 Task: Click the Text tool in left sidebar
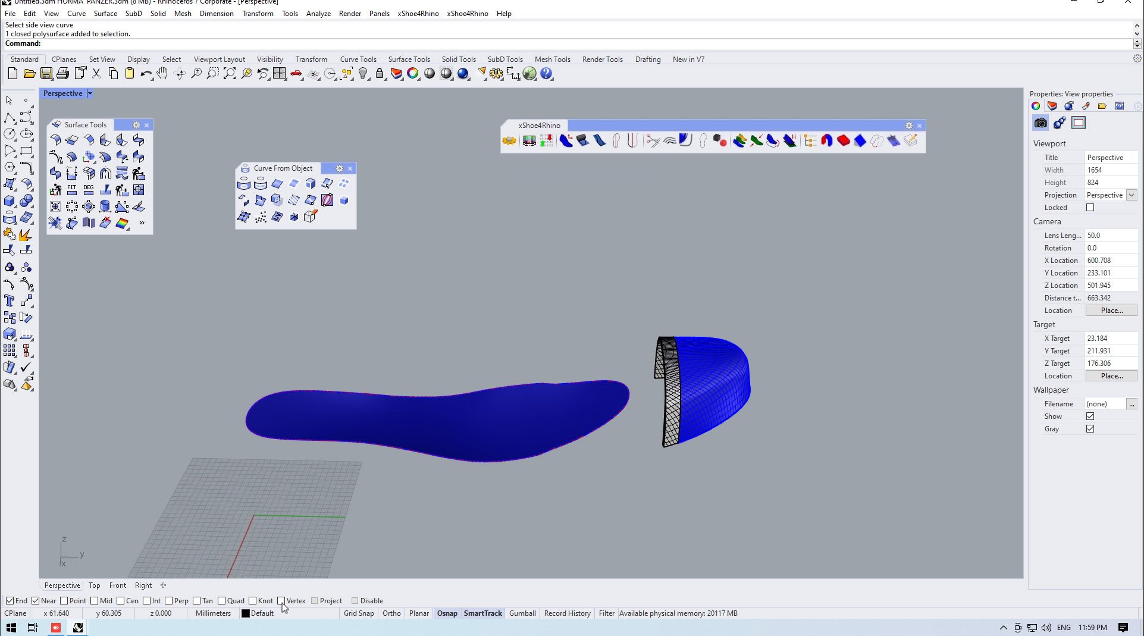pyautogui.click(x=10, y=300)
